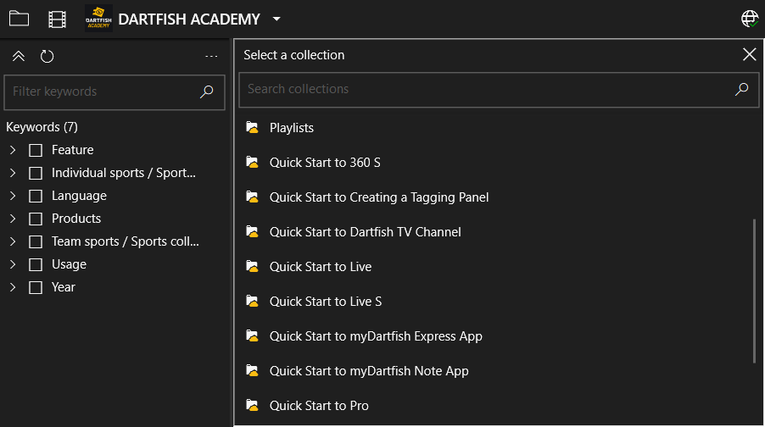Expand the Usage keyword group
765x427 pixels.
click(x=13, y=264)
